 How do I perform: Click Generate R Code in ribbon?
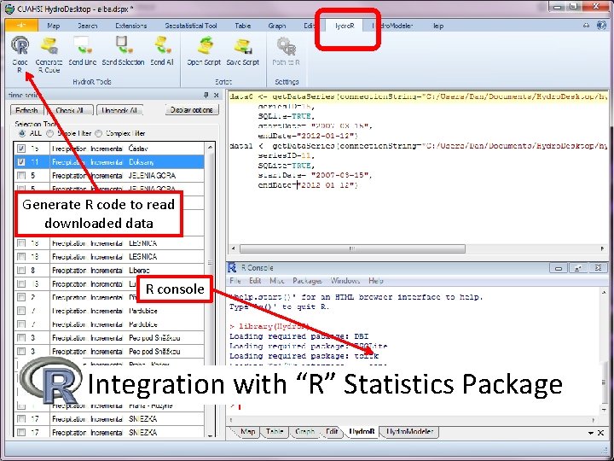pyautogui.click(x=49, y=55)
